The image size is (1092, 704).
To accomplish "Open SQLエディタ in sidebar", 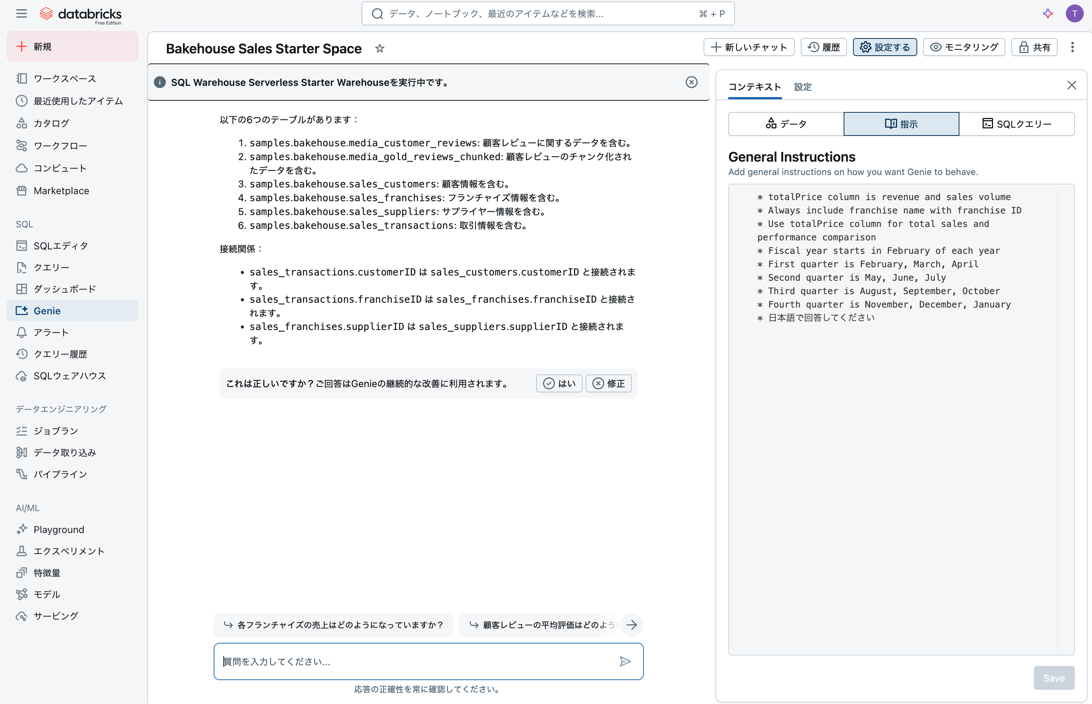I will coord(72,246).
